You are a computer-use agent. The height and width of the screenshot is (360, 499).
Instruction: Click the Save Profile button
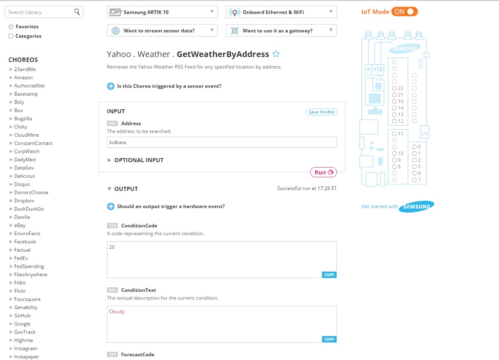pos(321,112)
